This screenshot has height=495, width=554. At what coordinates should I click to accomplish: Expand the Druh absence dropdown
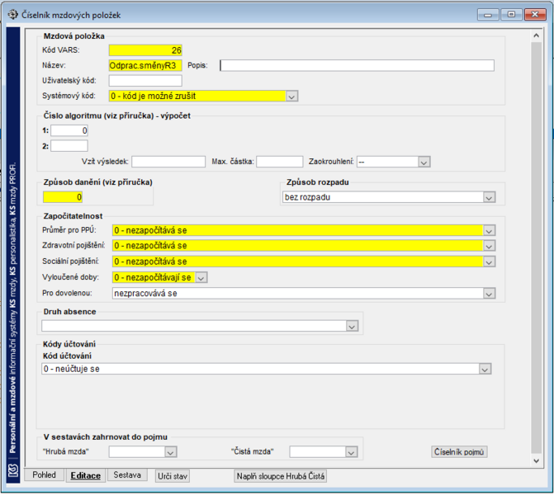coord(352,326)
